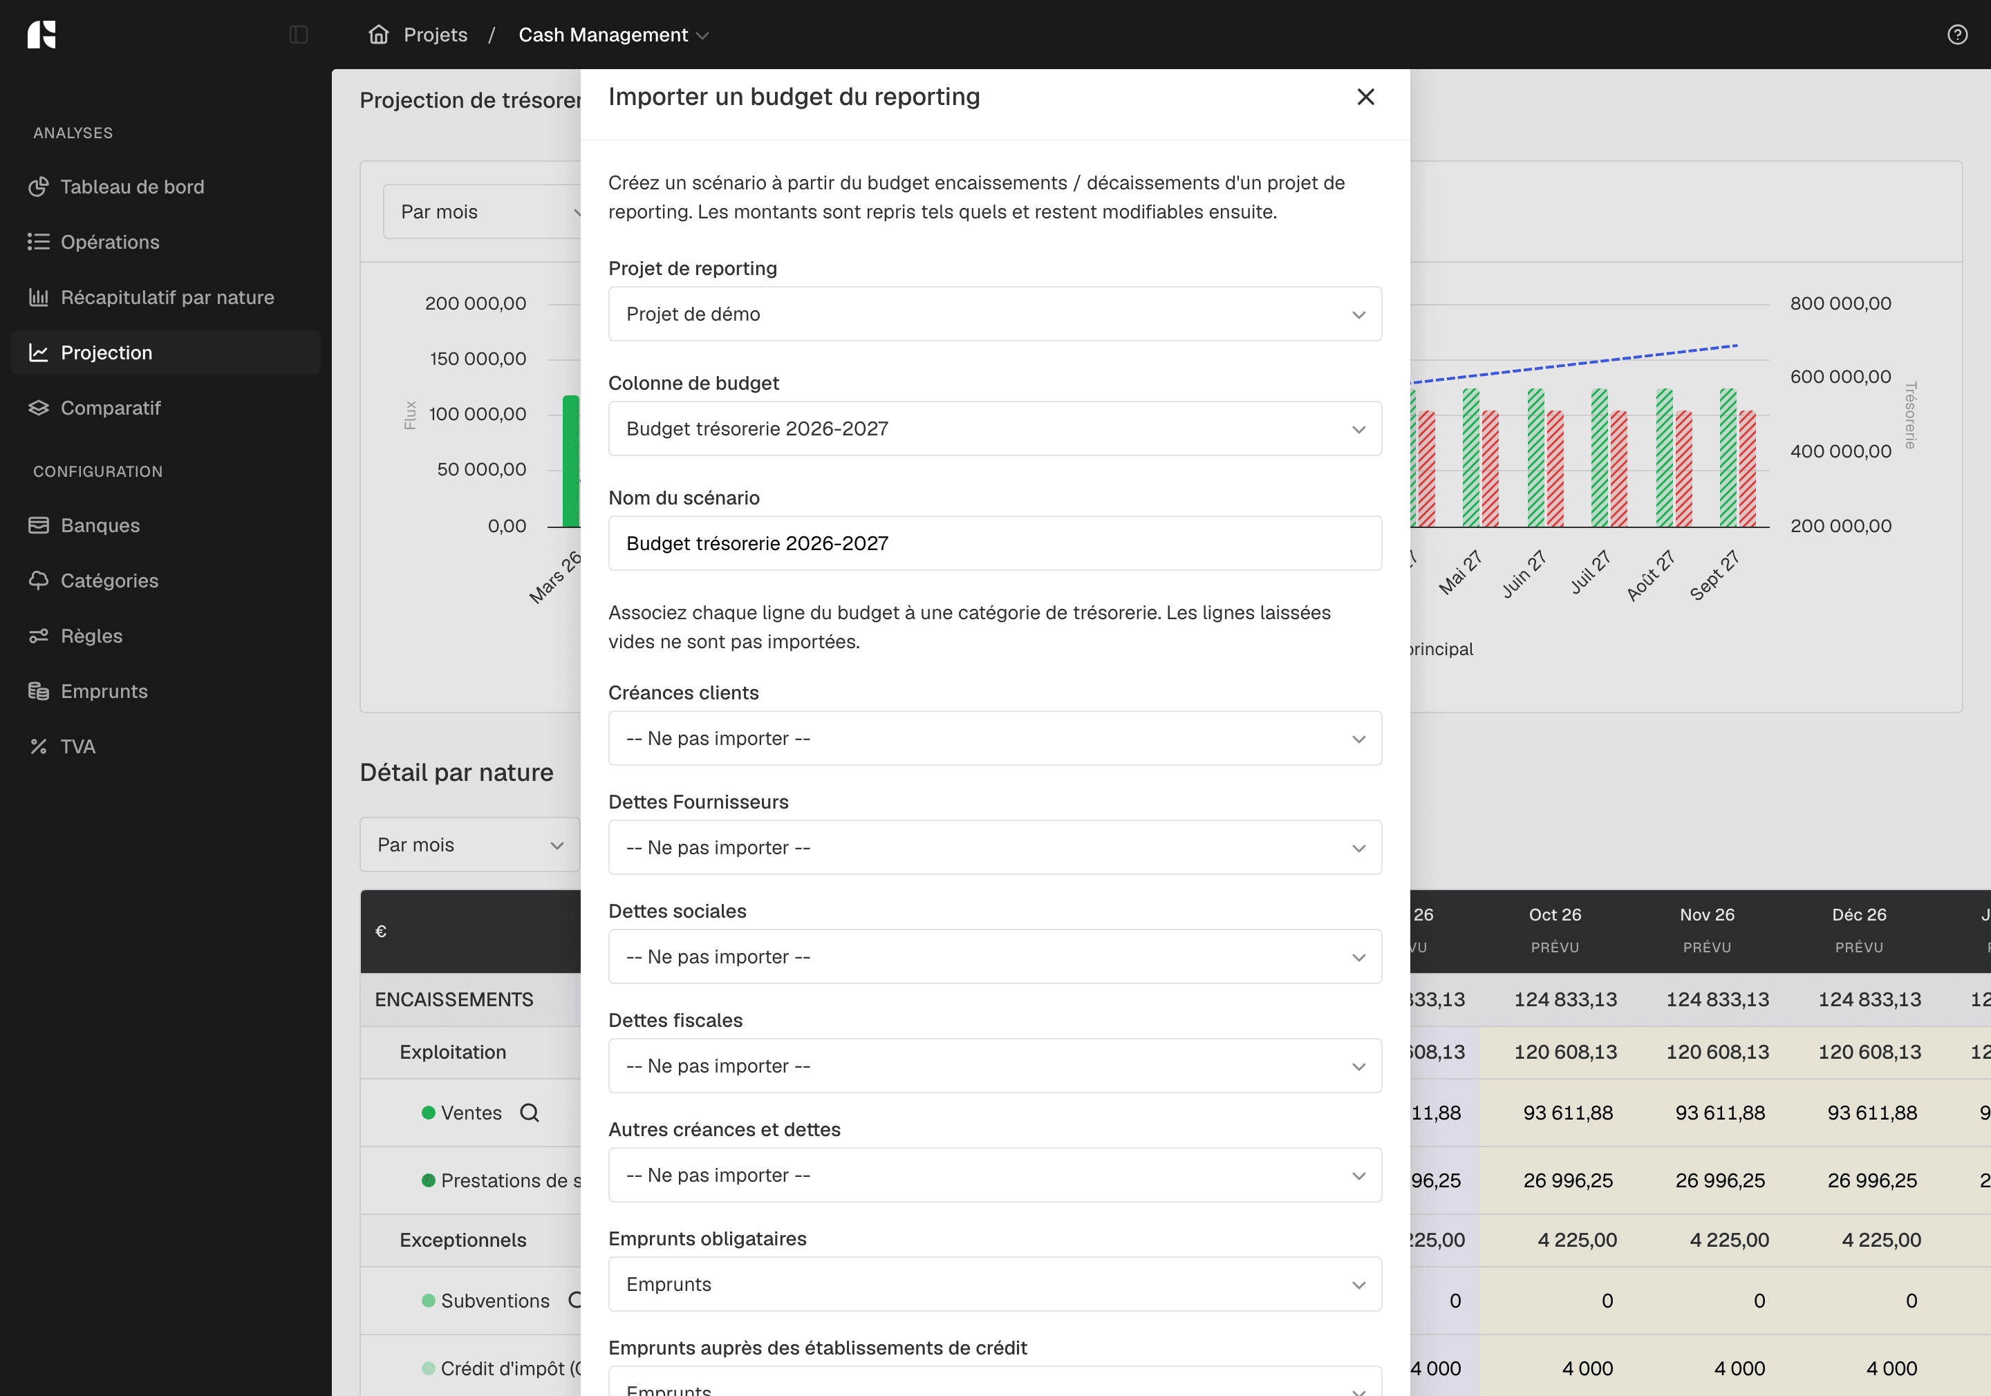
Task: Click the green dot beside Ventes
Action: click(429, 1113)
